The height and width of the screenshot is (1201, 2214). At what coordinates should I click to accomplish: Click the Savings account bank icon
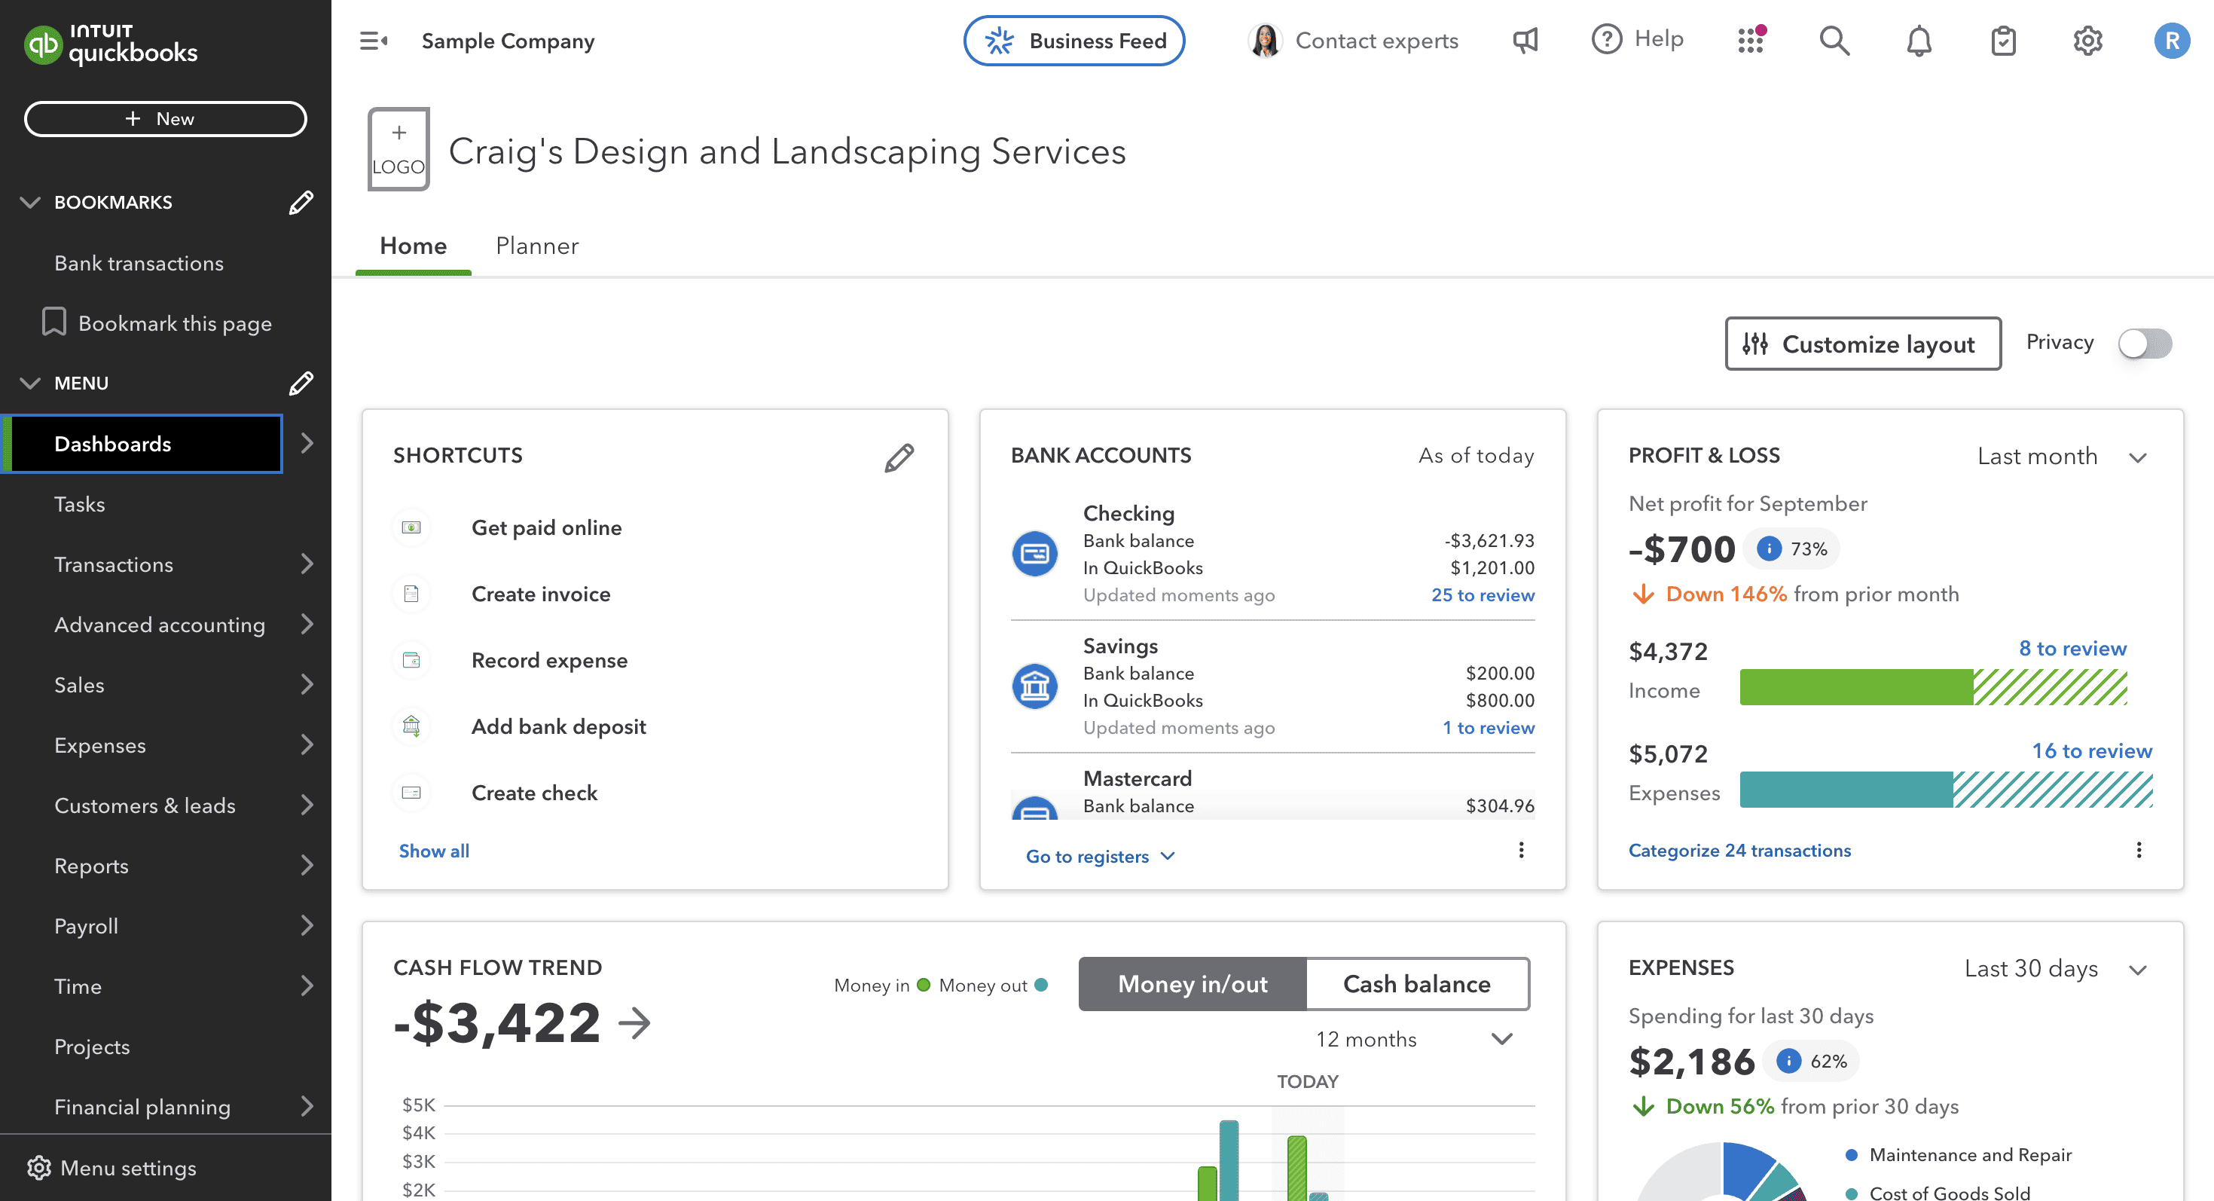point(1035,686)
